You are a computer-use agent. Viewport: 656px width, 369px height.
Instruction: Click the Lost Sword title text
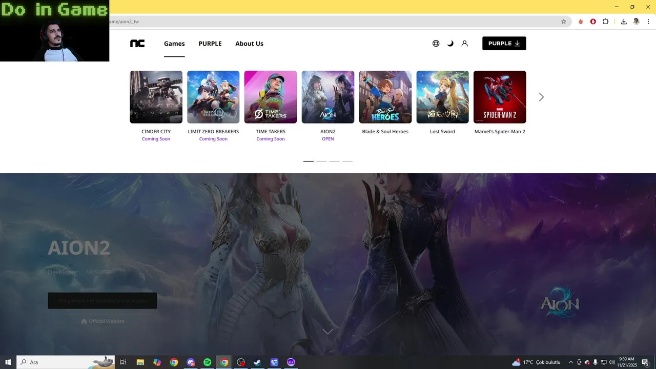click(442, 132)
